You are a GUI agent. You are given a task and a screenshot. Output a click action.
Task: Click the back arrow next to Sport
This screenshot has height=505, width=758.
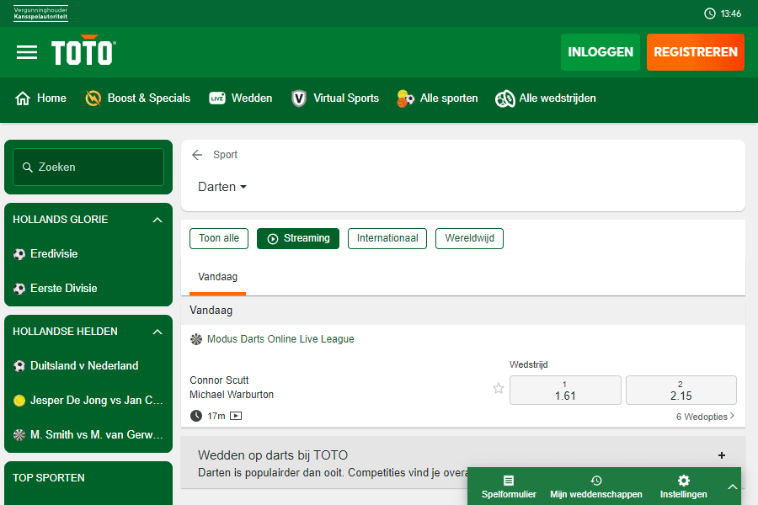[x=197, y=155]
